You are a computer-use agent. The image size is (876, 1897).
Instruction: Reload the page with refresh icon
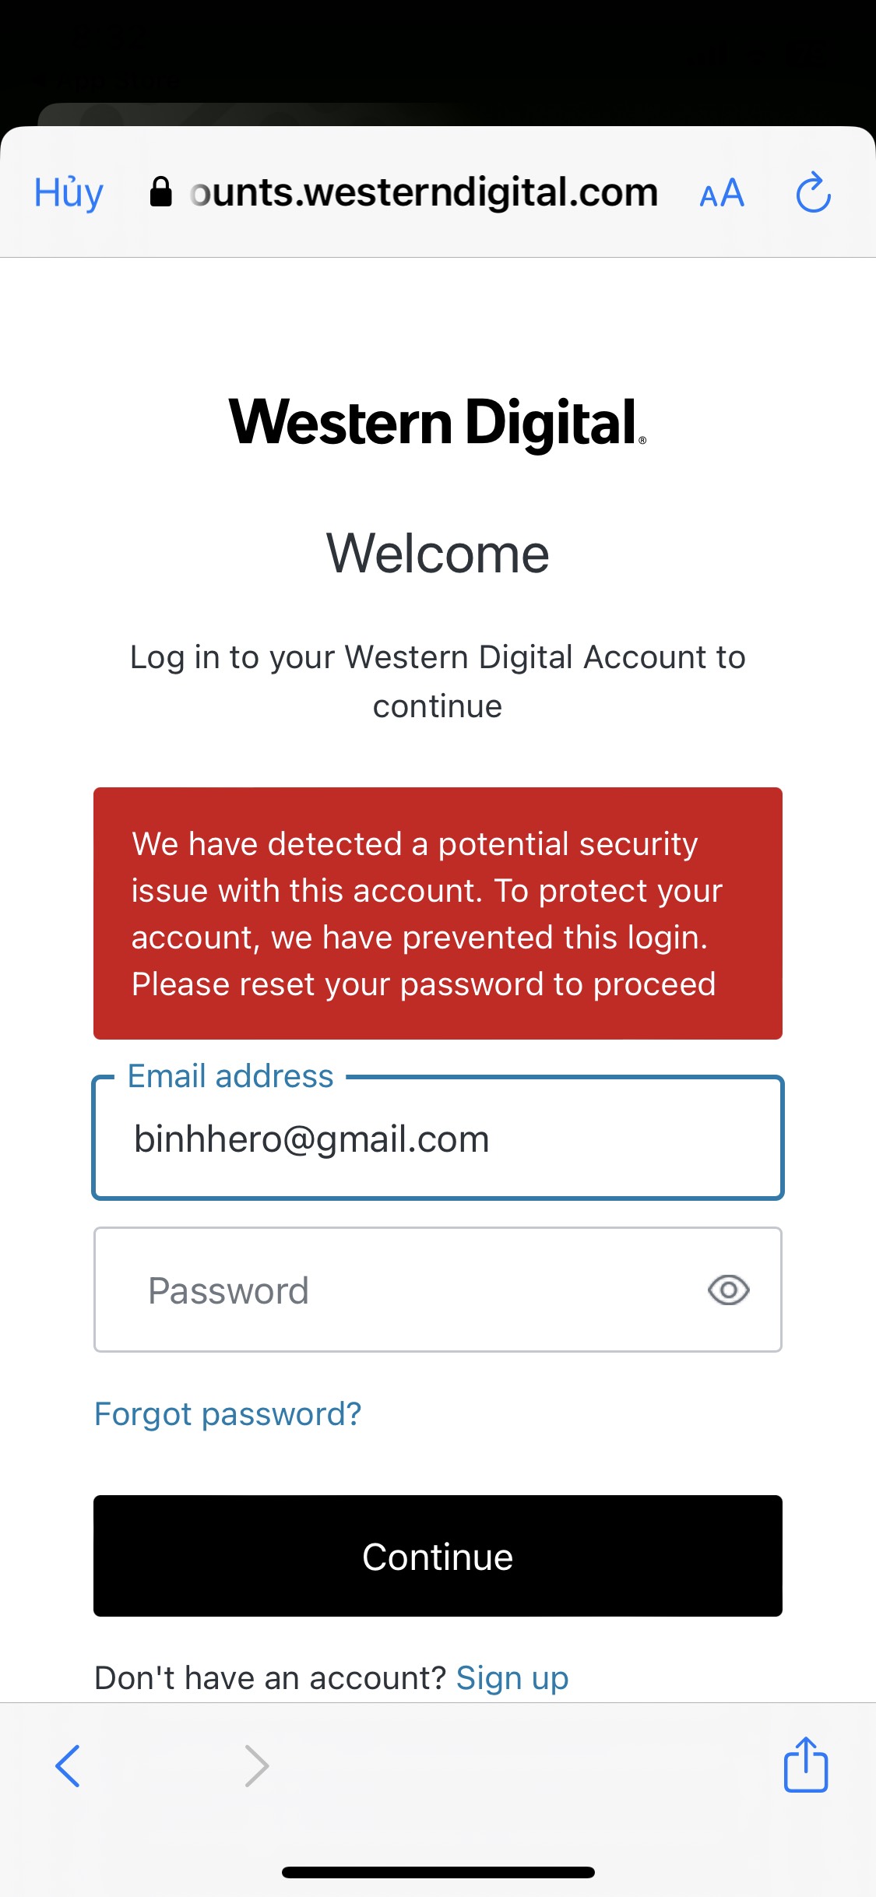813,192
